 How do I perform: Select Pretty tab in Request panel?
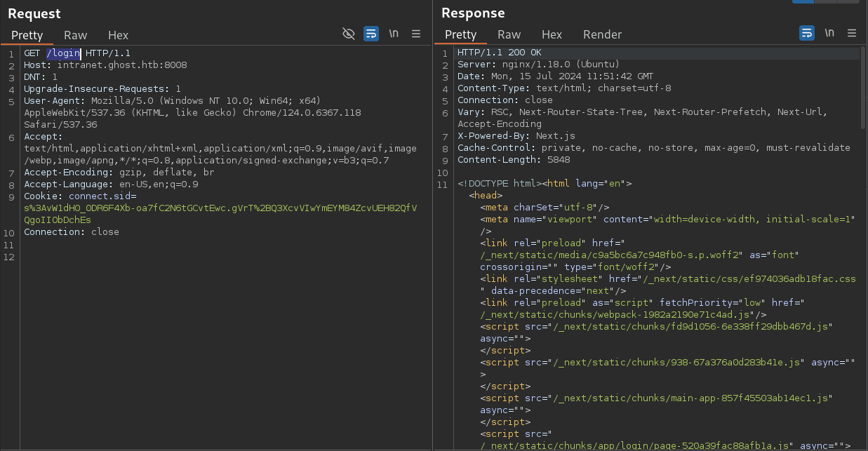click(27, 35)
